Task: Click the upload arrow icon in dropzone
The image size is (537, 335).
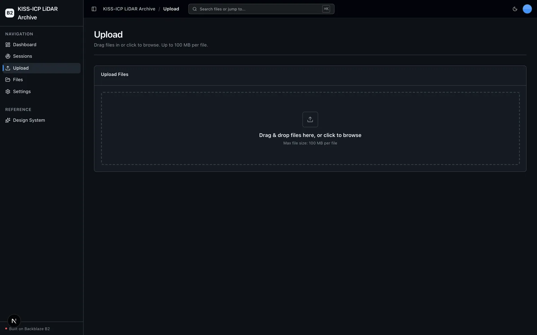Action: [310, 119]
